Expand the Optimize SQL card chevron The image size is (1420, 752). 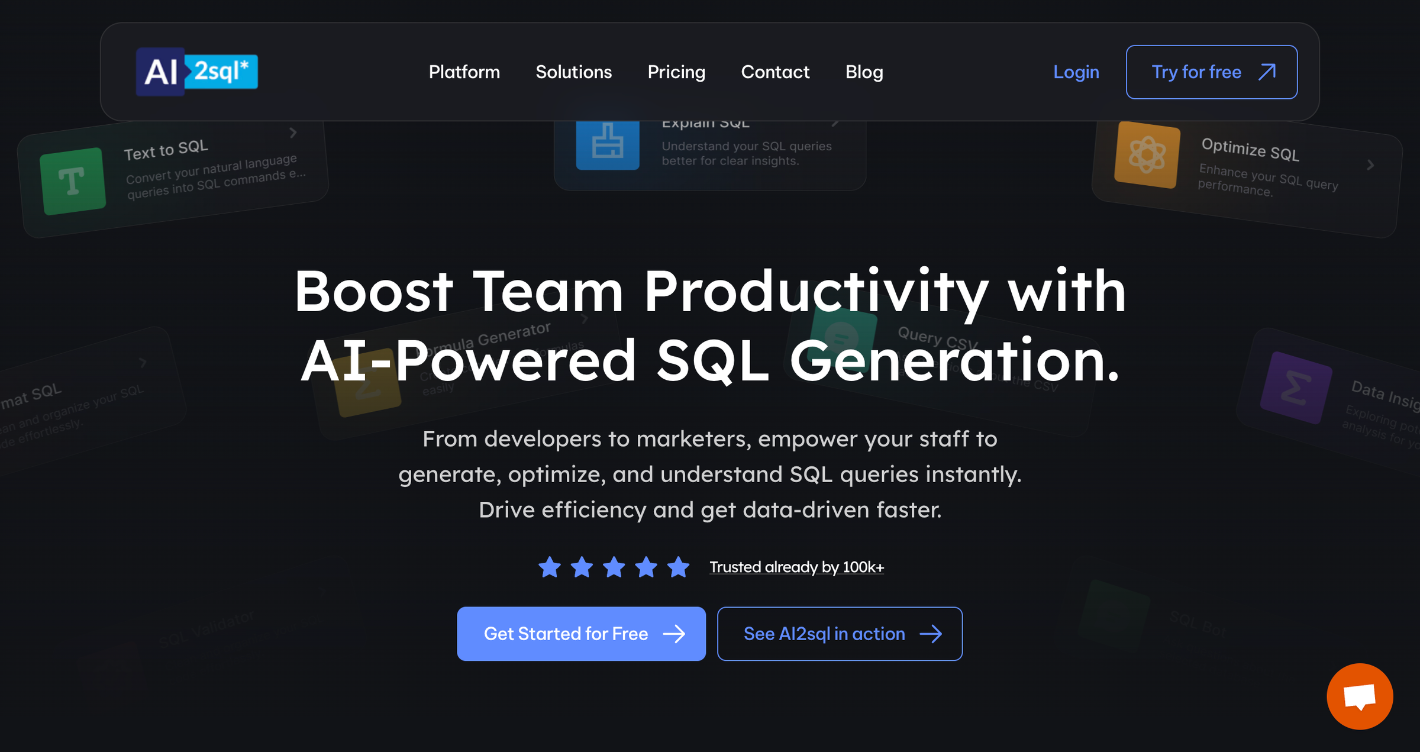(x=1370, y=165)
